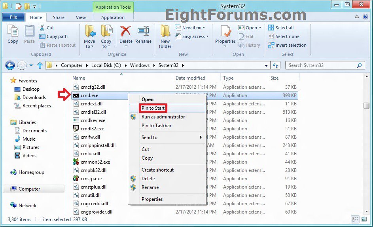Switch to the View tab
The height and width of the screenshot is (227, 373).
coord(81,17)
